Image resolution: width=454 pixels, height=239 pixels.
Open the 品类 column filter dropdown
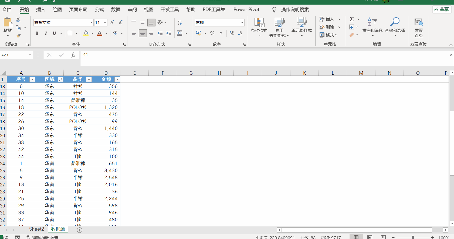click(89, 80)
